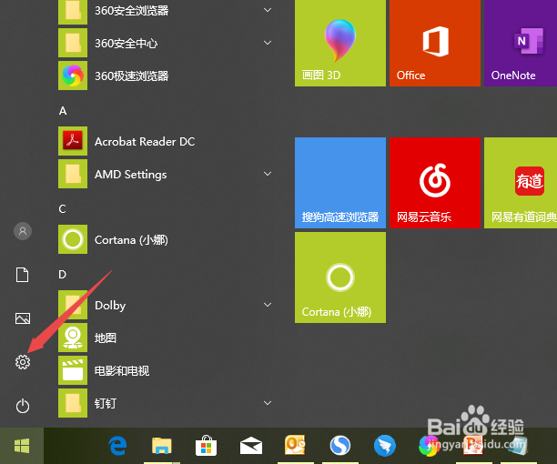This screenshot has height=464, width=557.
Task: Launch 360极速浏览器 from app list
Action: (x=165, y=76)
